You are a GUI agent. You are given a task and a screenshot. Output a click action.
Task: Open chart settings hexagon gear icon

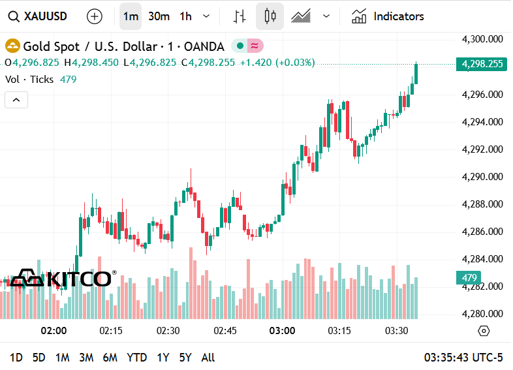(484, 331)
